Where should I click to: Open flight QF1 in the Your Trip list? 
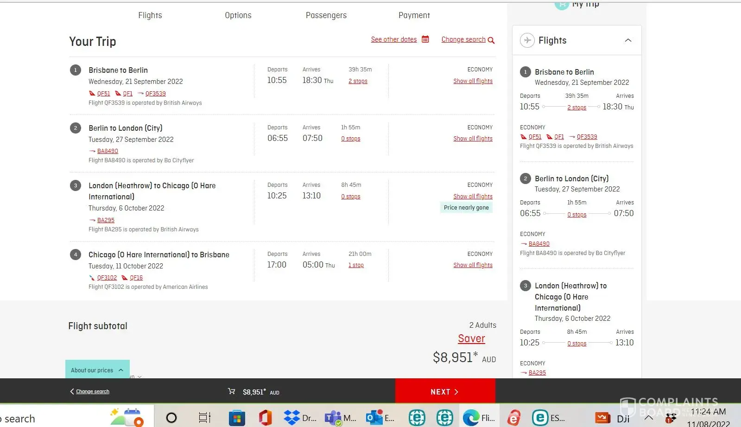point(127,94)
